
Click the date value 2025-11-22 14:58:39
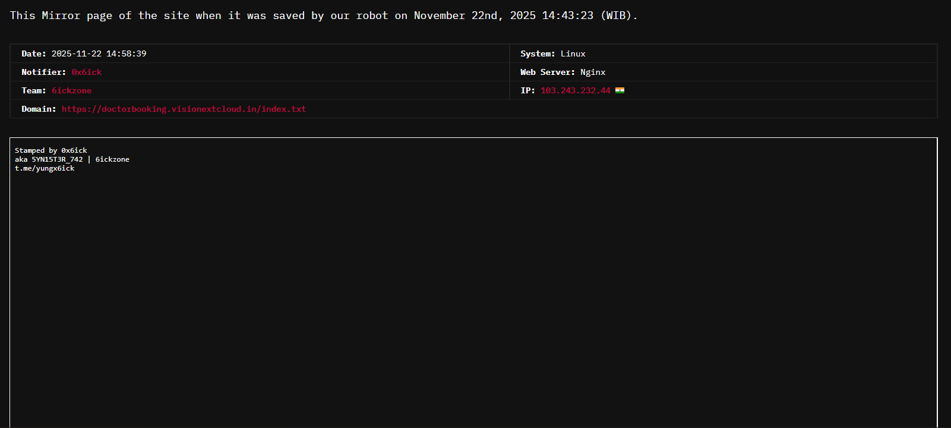tap(99, 53)
